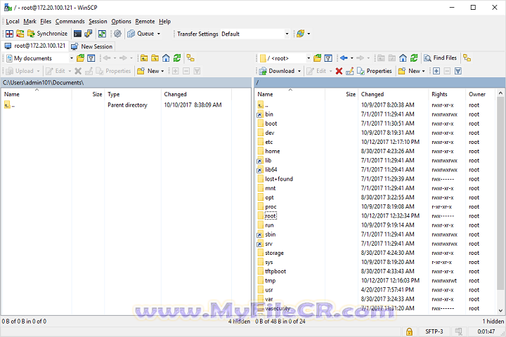Click the remote home directory icon
The image size is (506, 337).
(x=403, y=58)
